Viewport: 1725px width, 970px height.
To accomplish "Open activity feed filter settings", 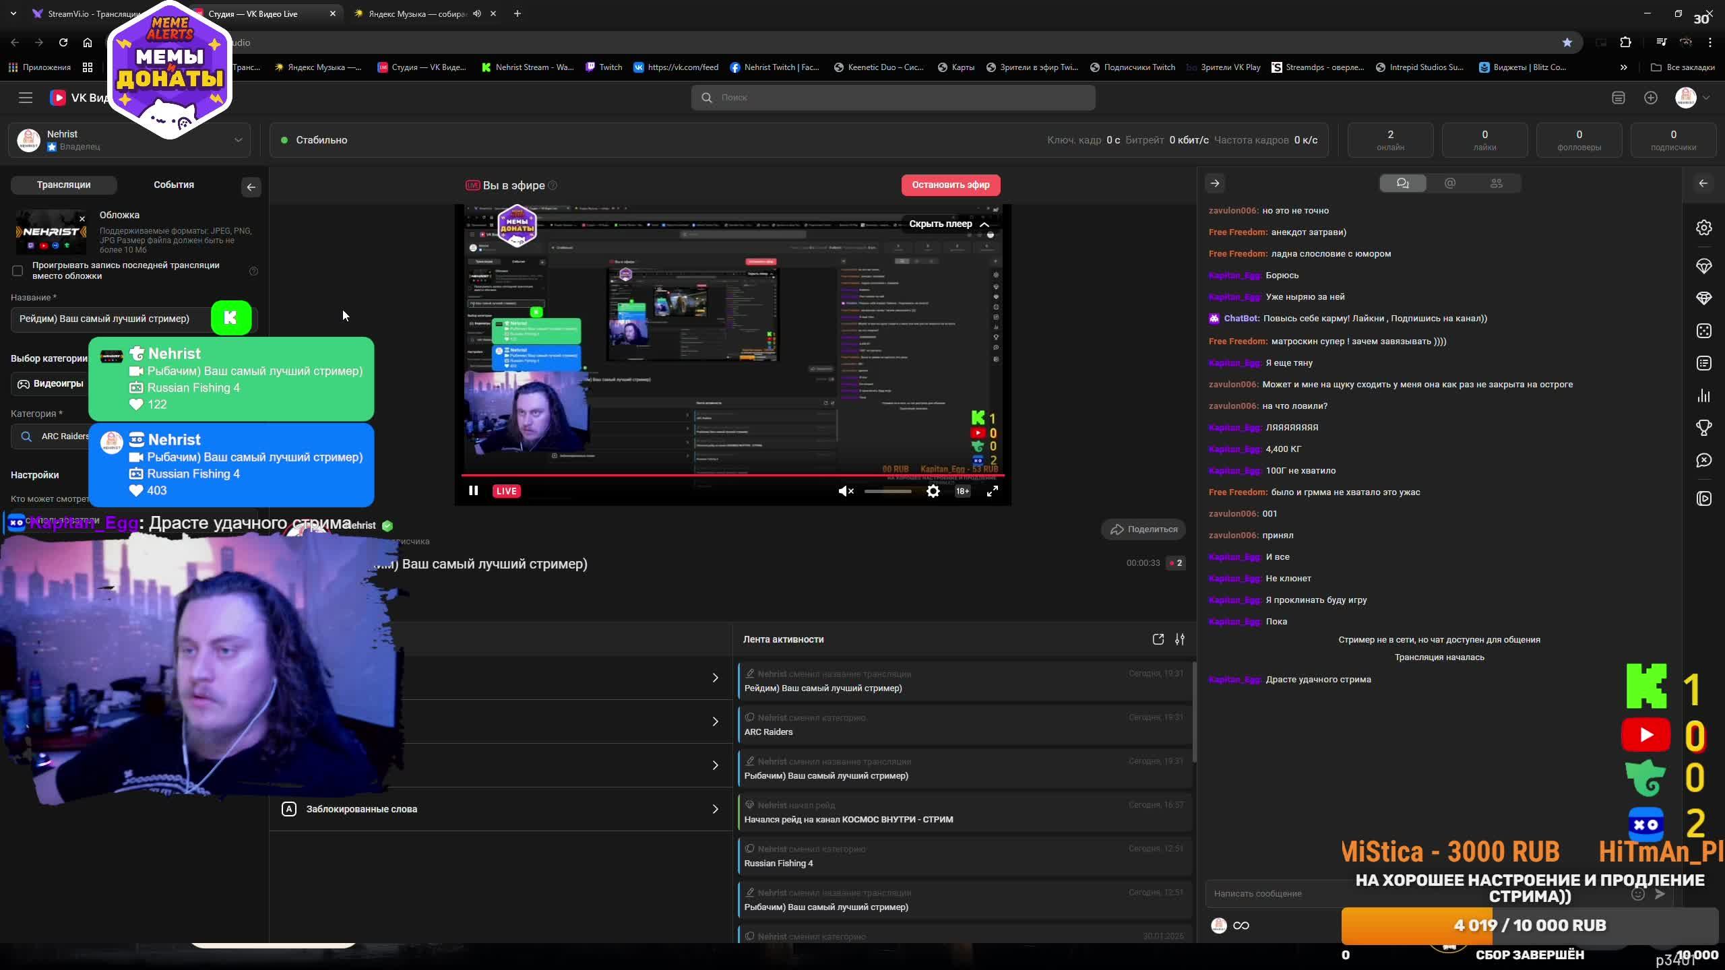I will [x=1180, y=639].
